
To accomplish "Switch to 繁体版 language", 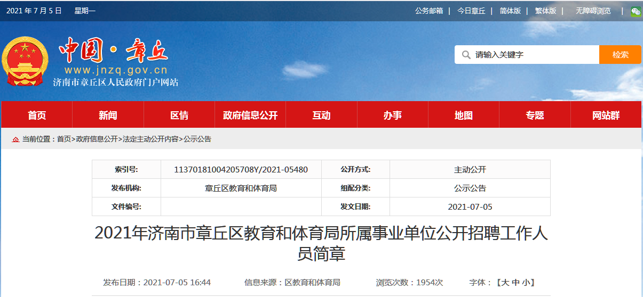I will point(545,11).
